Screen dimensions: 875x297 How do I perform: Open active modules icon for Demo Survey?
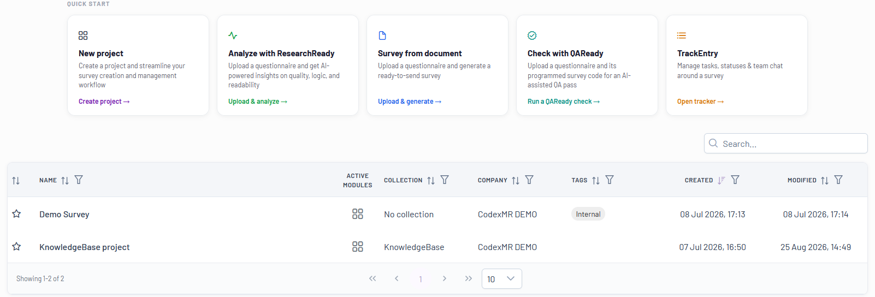click(x=358, y=214)
